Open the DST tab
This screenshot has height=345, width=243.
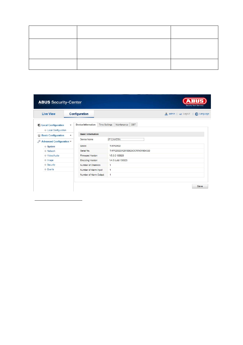(x=133, y=125)
